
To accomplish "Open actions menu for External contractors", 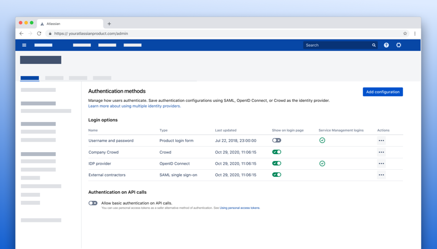I will point(381,175).
